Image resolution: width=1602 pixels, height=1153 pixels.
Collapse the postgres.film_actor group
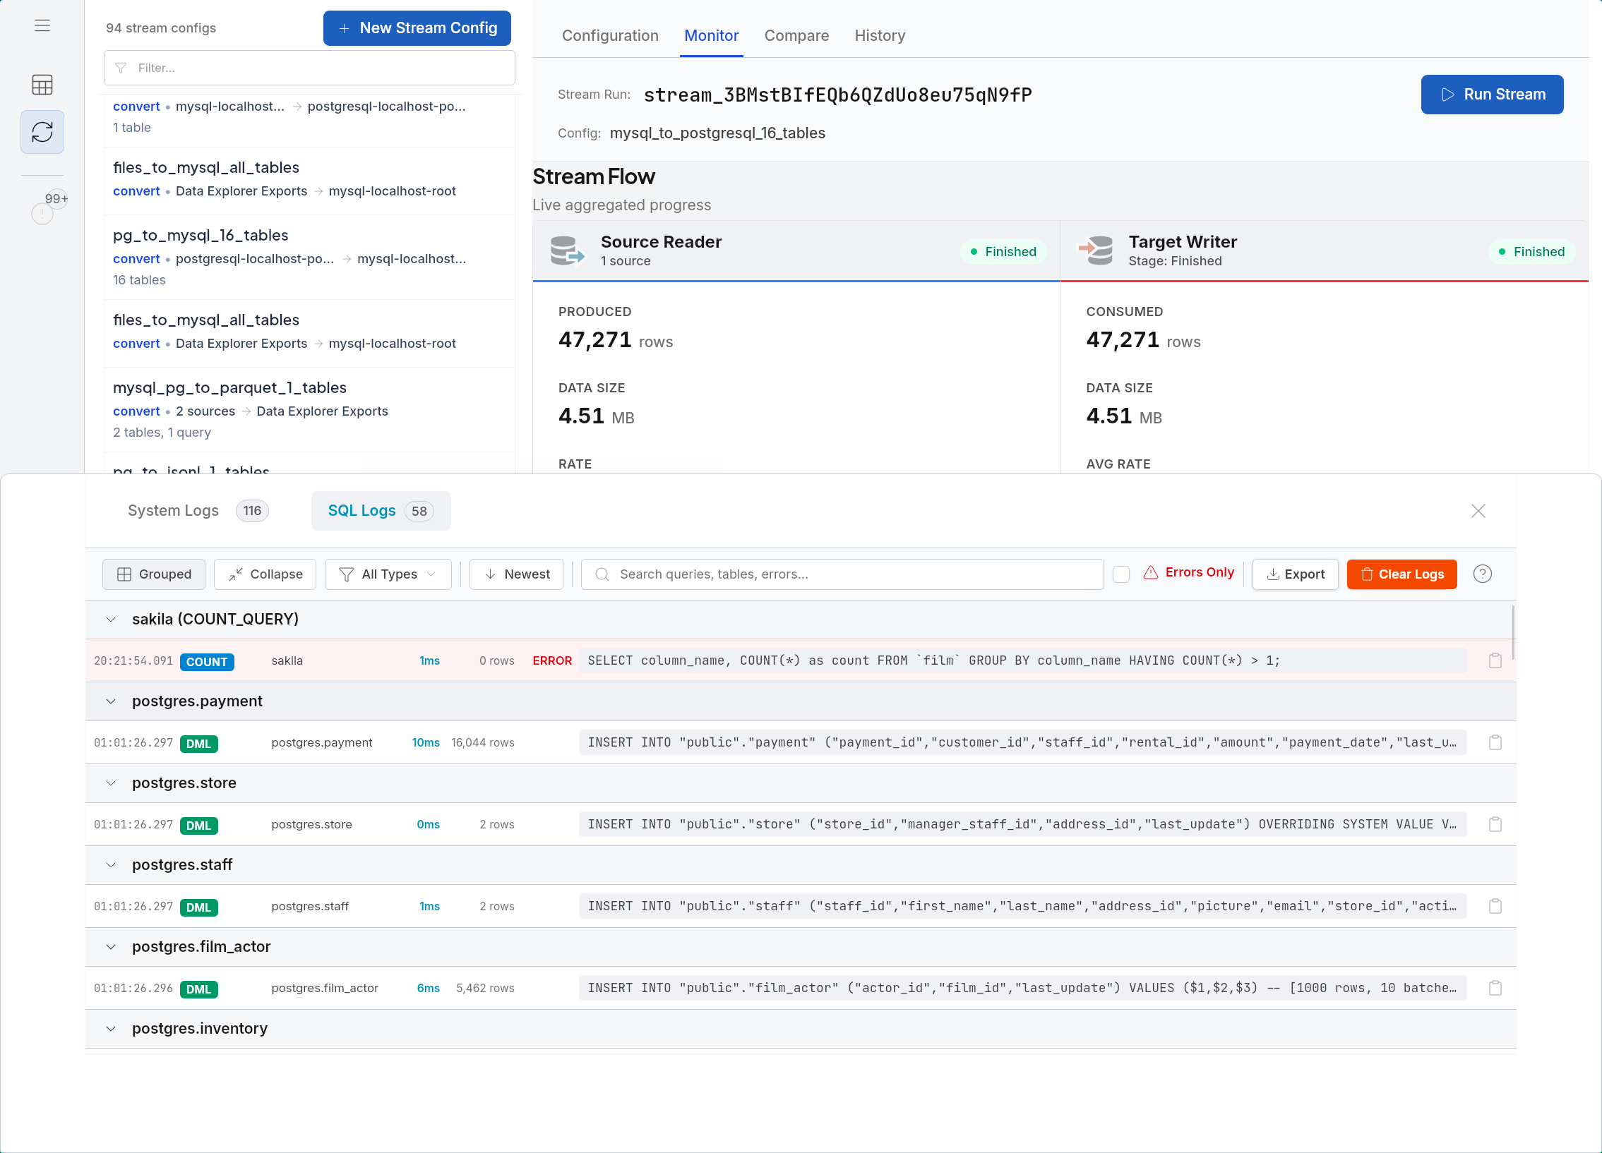pyautogui.click(x=111, y=947)
